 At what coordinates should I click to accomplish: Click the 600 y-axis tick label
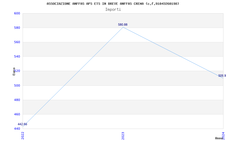click(17, 13)
